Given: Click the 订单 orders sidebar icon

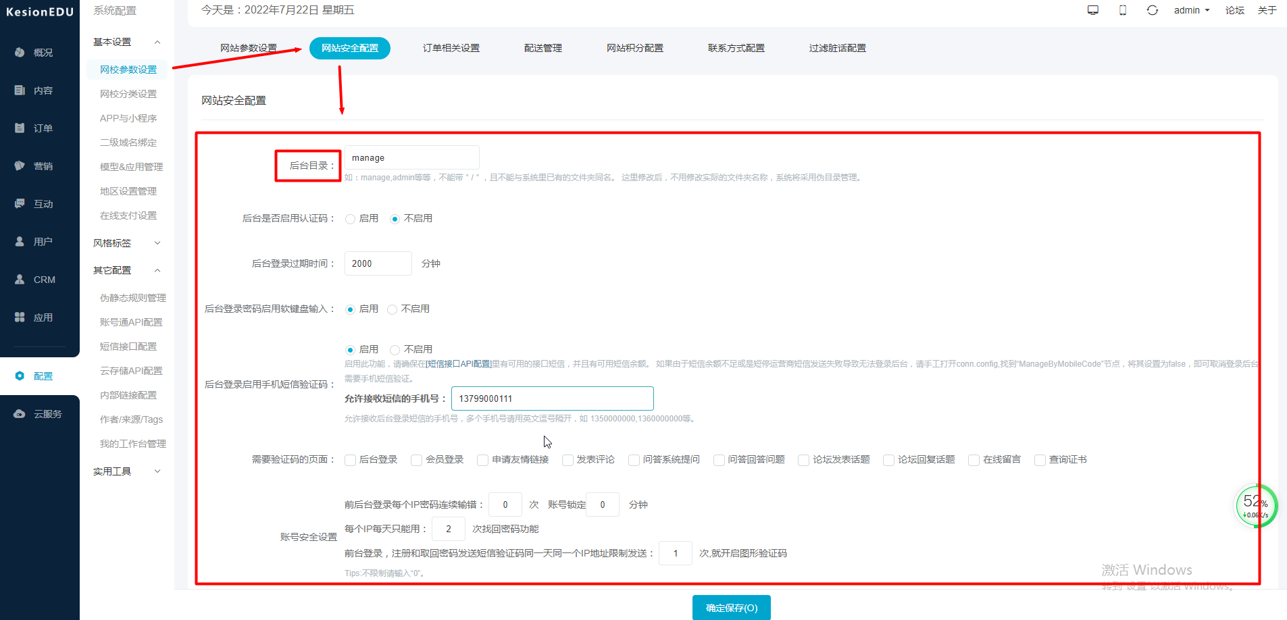Looking at the screenshot, I should (20, 128).
